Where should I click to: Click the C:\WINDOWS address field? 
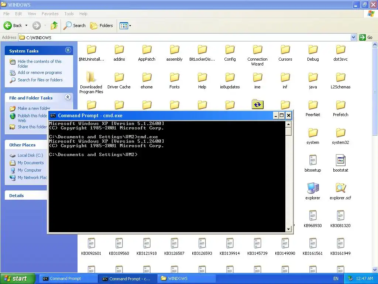[185, 37]
